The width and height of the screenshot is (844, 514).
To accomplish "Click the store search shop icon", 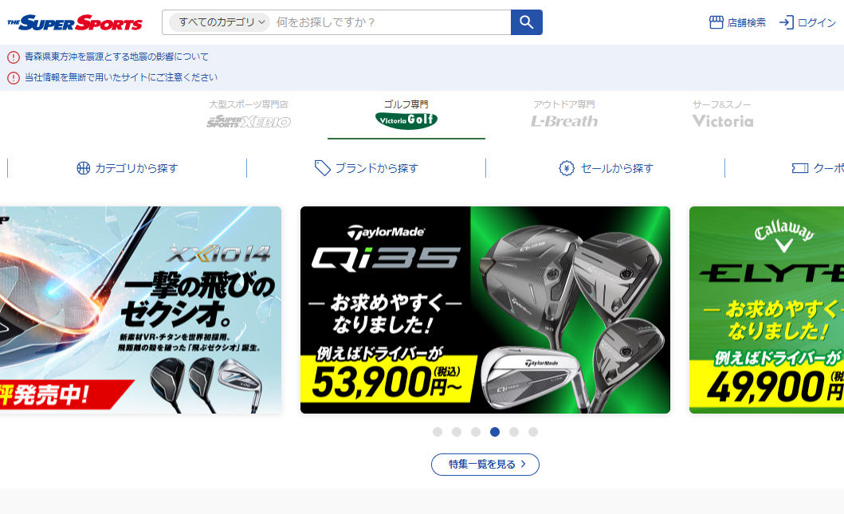I will point(716,22).
